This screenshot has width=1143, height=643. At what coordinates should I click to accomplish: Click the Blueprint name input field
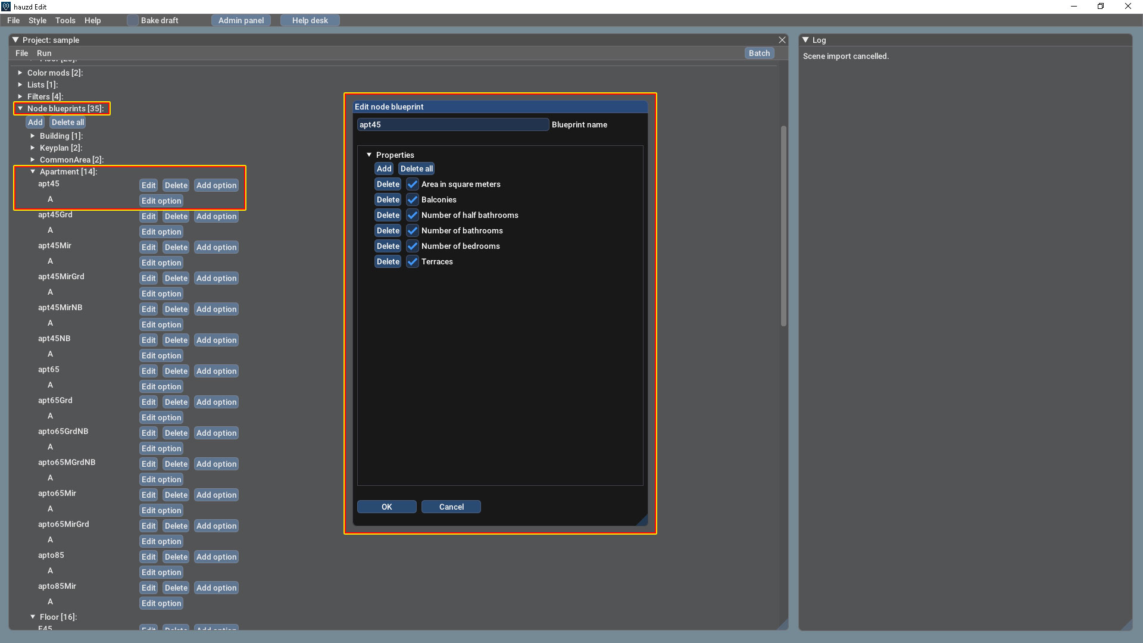click(452, 124)
